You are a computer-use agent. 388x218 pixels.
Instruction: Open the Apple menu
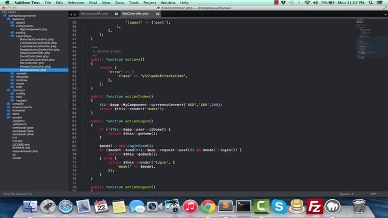pos(7,2)
